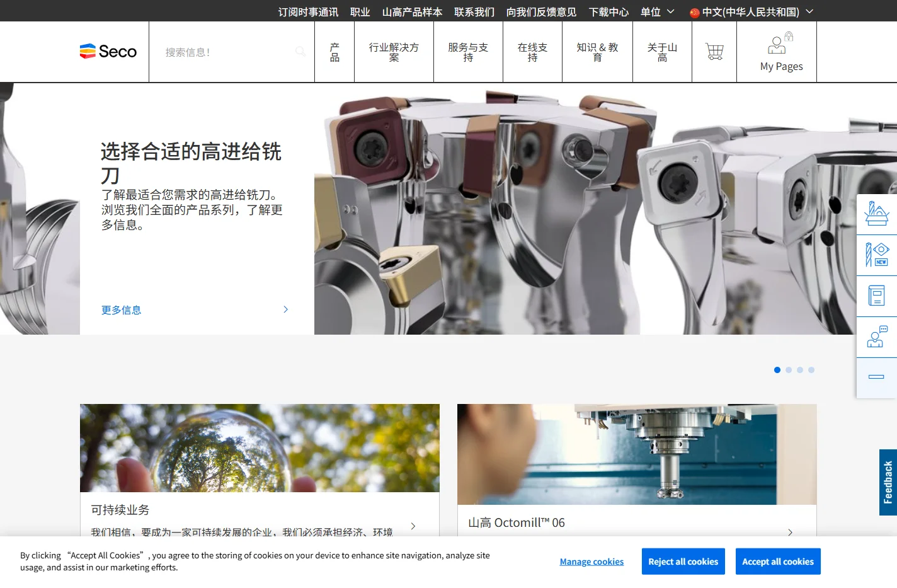Viewport: 897px width, 588px height.
Task: Open My Pages account icon
Action: coord(781,52)
